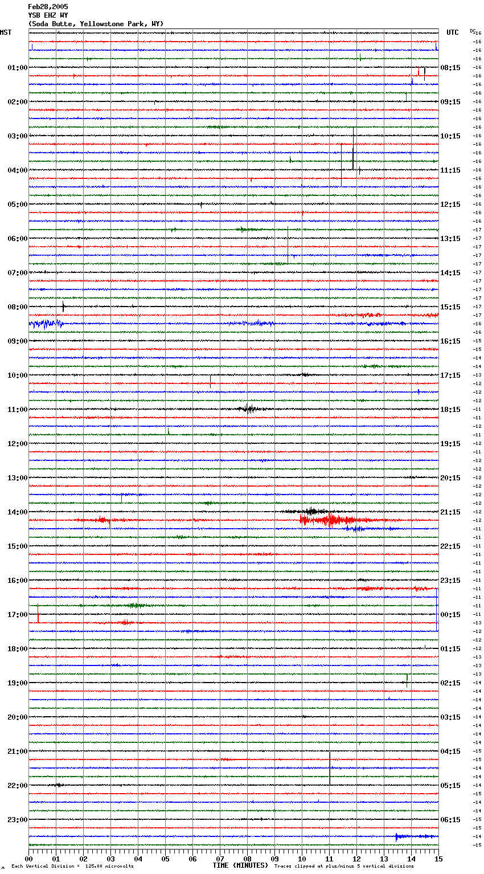Click the 10:15 UTC time label
Viewport: 484px width, 874px height.
click(450, 136)
